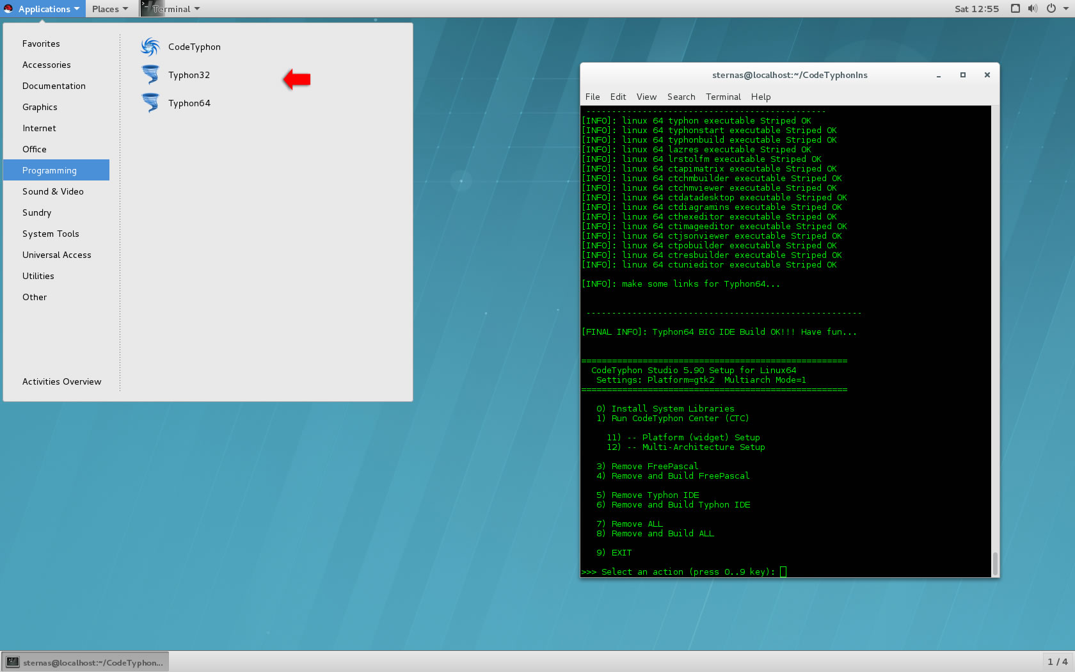The height and width of the screenshot is (672, 1075).
Task: Select Sundry category
Action: (56, 212)
